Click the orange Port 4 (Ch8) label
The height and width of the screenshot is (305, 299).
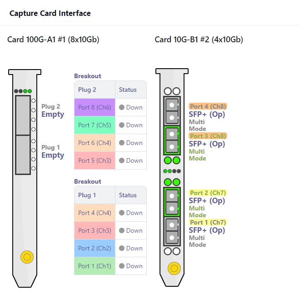[x=208, y=106]
